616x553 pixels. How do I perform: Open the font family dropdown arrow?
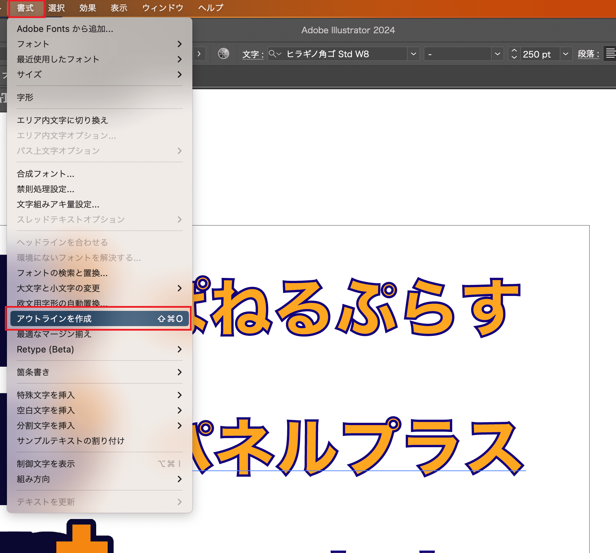point(413,54)
